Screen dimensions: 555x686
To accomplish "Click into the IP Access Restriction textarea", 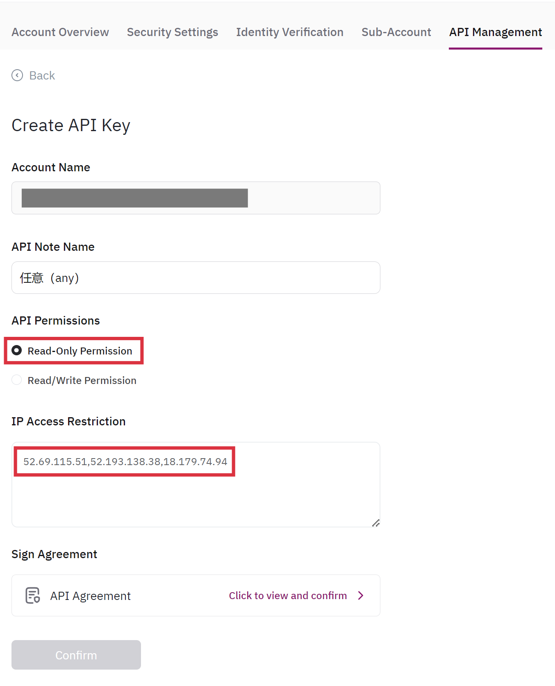I will (x=196, y=500).
